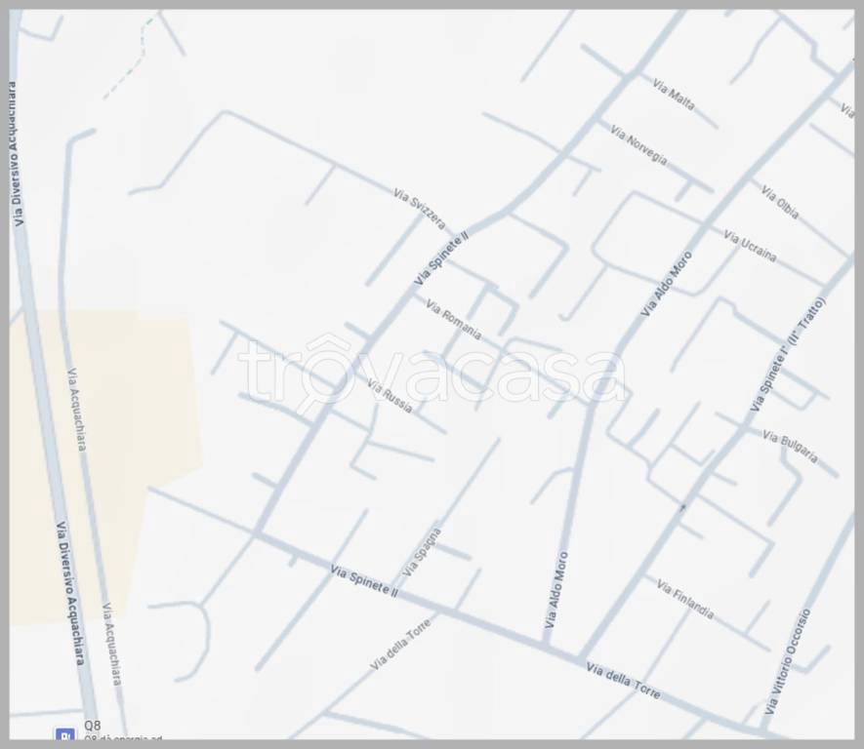Click the Via Finlandia street label
The width and height of the screenshot is (864, 749).
tap(684, 599)
